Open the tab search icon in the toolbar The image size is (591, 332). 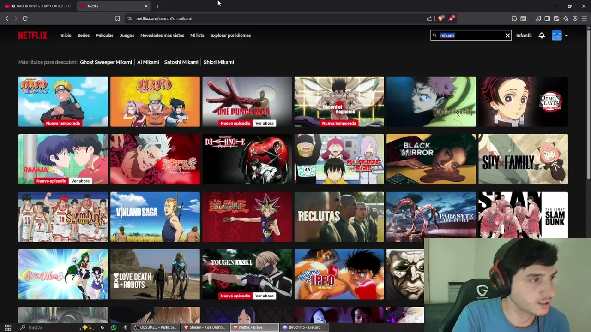523,18
